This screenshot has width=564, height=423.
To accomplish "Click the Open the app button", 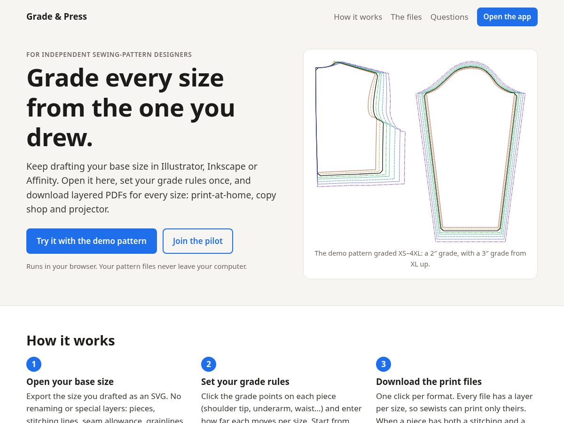I will click(507, 17).
